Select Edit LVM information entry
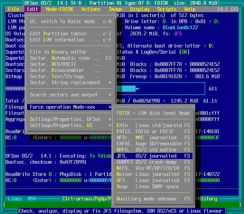Screen dimensions: 244x214 [x=70, y=40]
